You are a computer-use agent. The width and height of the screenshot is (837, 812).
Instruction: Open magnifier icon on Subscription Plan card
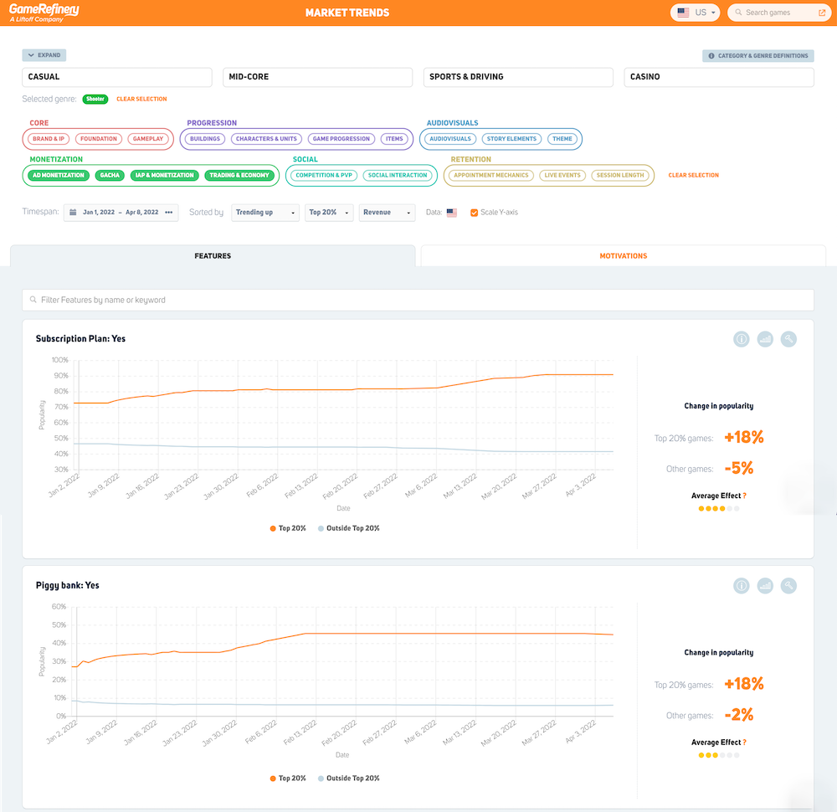click(788, 339)
